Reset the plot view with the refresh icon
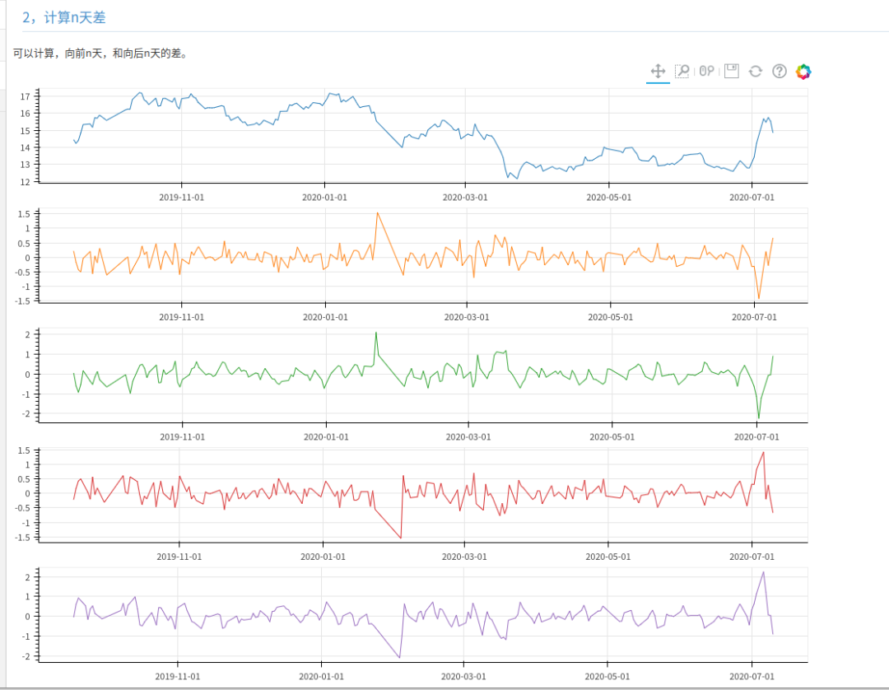The width and height of the screenshot is (889, 690). pyautogui.click(x=755, y=72)
